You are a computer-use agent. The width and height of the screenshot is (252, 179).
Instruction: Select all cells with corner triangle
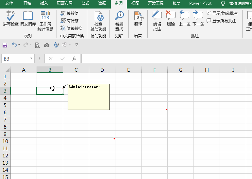(8, 70)
